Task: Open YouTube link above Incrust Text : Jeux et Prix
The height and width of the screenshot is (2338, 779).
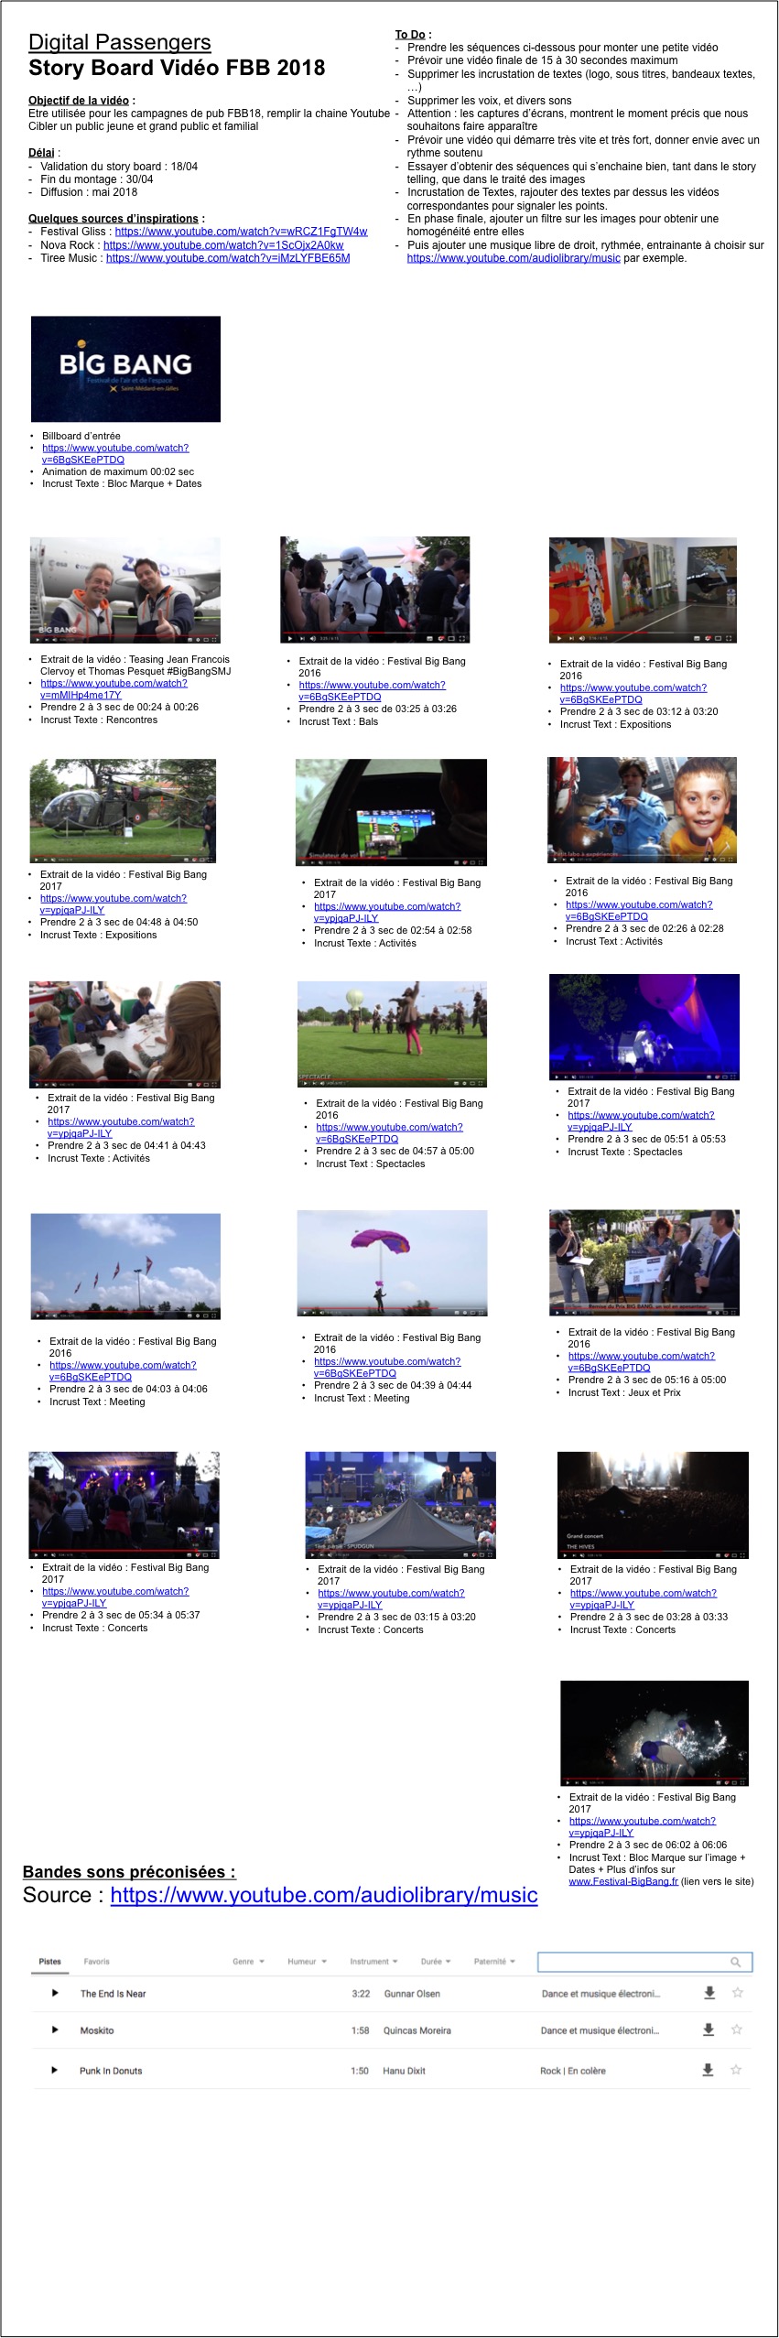Action: pyautogui.click(x=641, y=1362)
